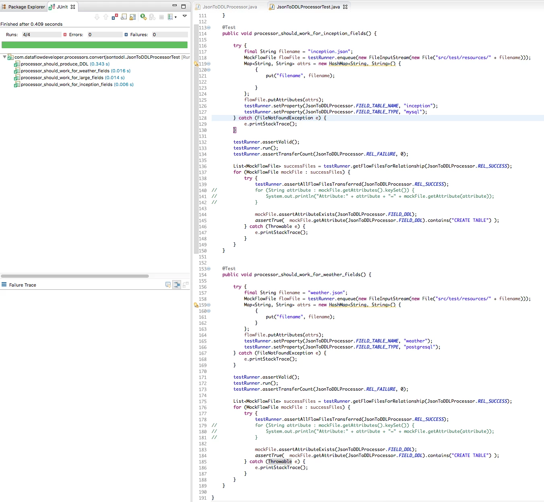
Task: Toggle Show Failures Only in JUnit toolbar
Action: (115, 17)
